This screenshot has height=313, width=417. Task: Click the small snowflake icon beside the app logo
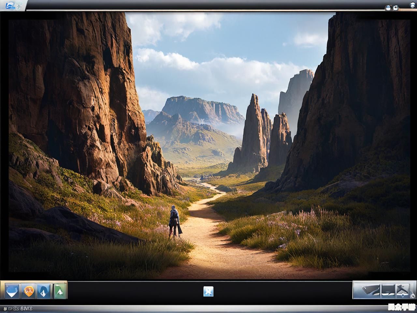pyautogui.click(x=20, y=6)
